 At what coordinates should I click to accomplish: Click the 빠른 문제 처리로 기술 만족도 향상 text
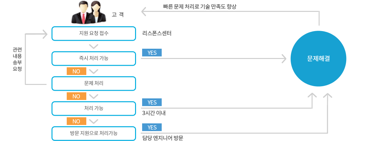(200, 6)
